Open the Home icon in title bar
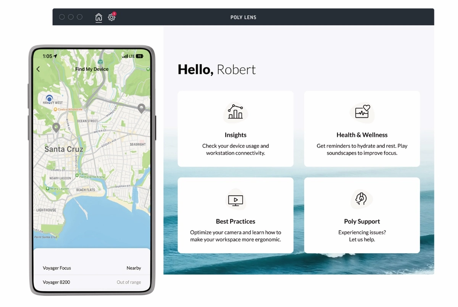The image size is (458, 307). tap(98, 17)
